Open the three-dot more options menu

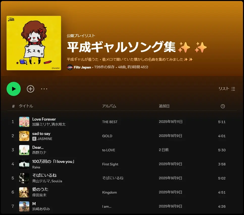point(44,89)
